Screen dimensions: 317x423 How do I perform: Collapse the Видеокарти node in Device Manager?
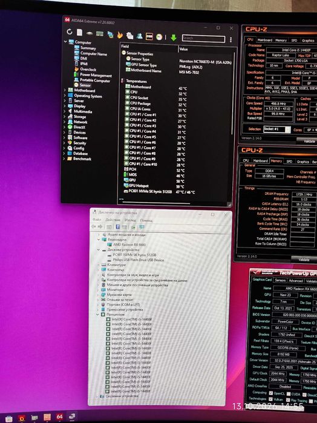click(99, 240)
